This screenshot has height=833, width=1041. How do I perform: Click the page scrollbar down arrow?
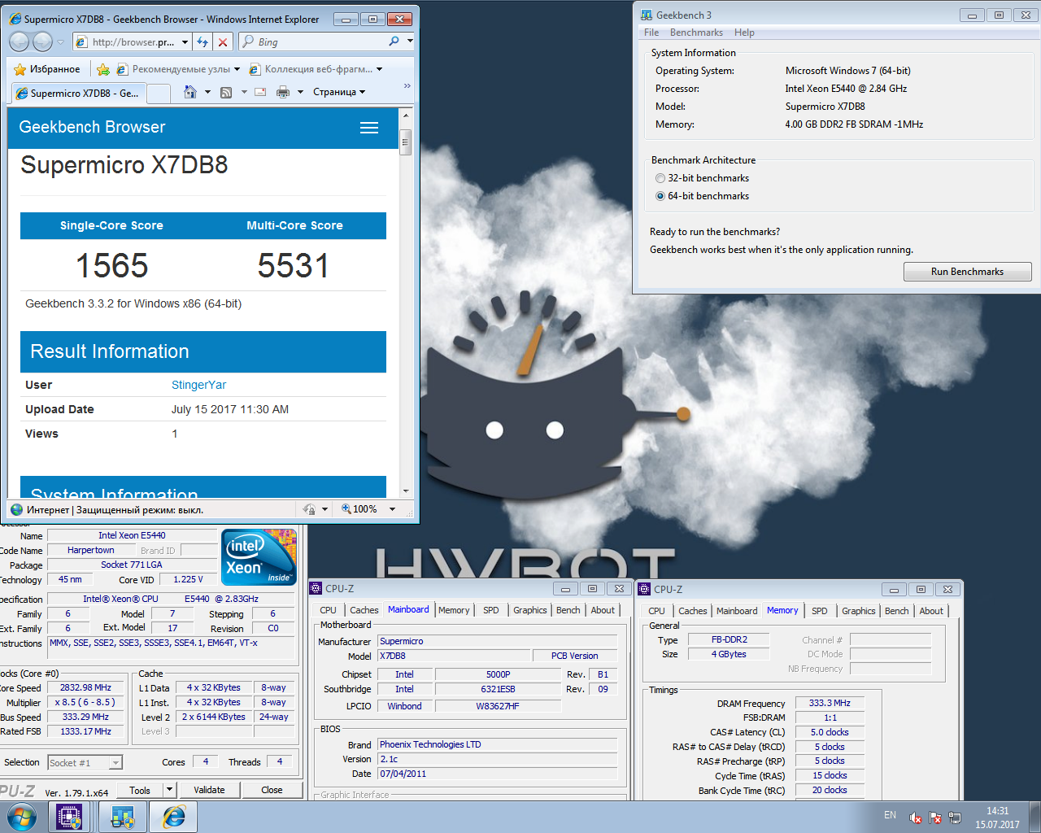(x=405, y=491)
